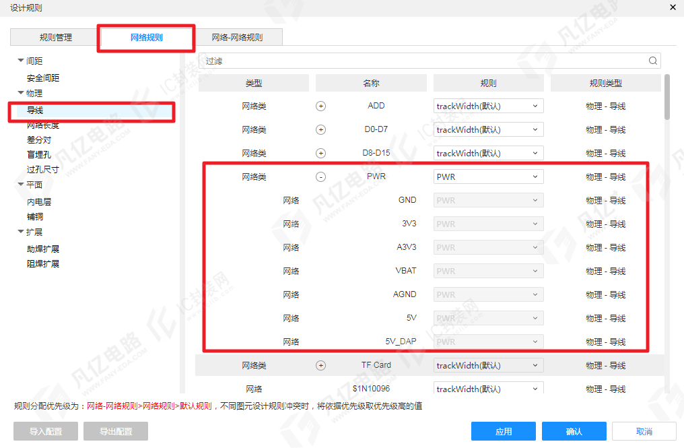Select the GND network name cell
684x448 pixels.
coord(407,200)
